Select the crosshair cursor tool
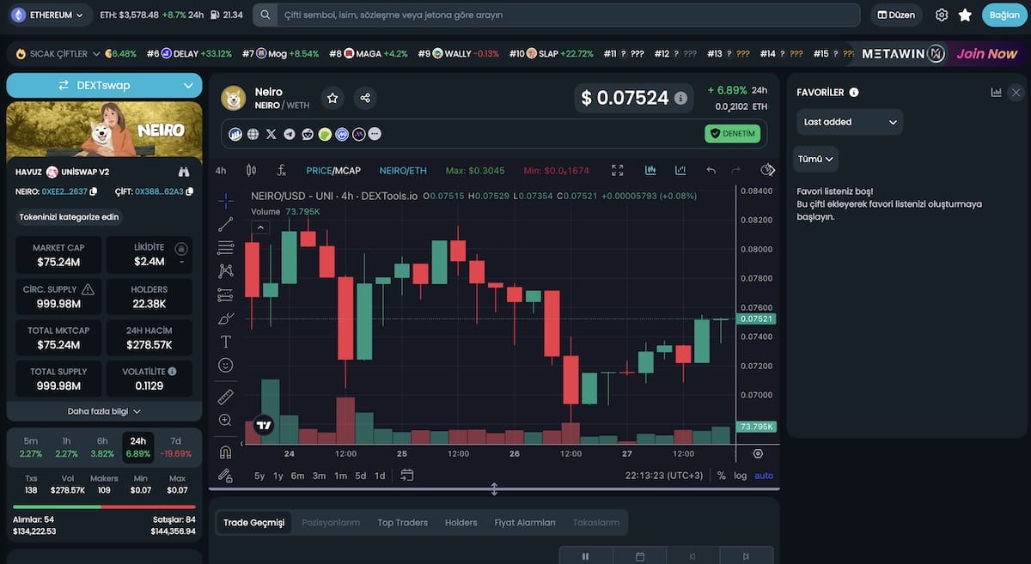1031x564 pixels. click(x=225, y=201)
